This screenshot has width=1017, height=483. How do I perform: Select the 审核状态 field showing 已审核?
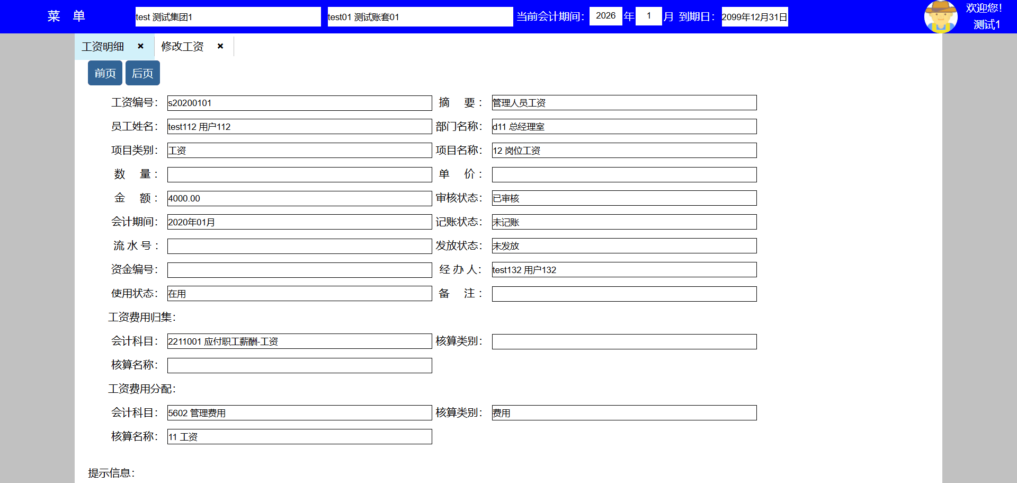point(624,198)
